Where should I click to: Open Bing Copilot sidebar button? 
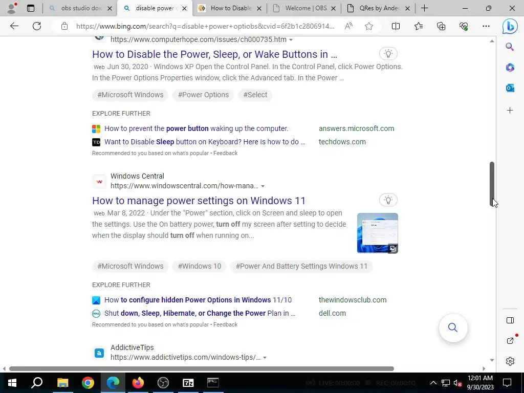point(510,26)
